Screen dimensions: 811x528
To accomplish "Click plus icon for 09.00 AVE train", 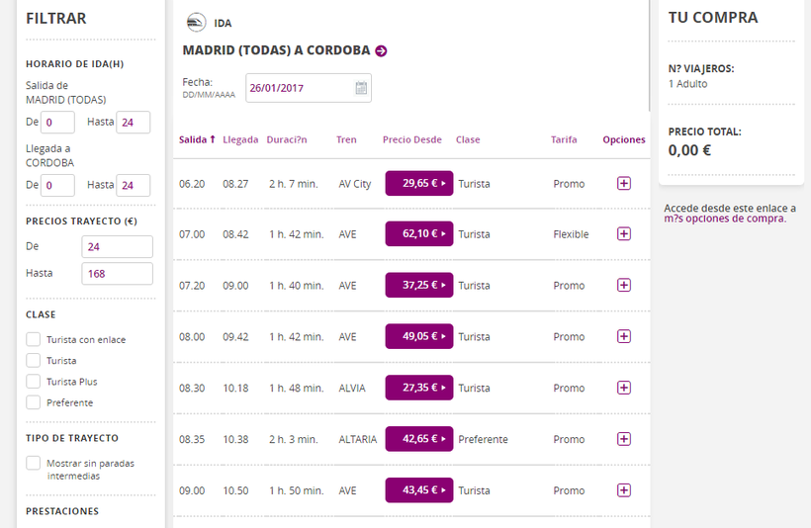I will click(x=623, y=490).
